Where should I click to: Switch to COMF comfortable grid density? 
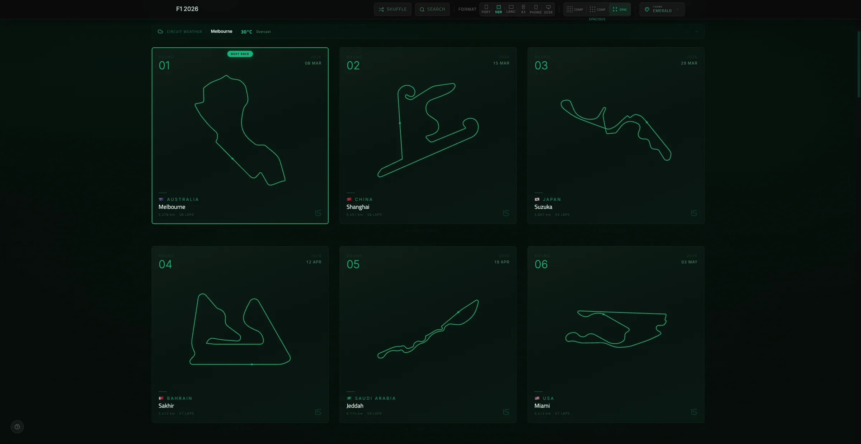point(597,9)
